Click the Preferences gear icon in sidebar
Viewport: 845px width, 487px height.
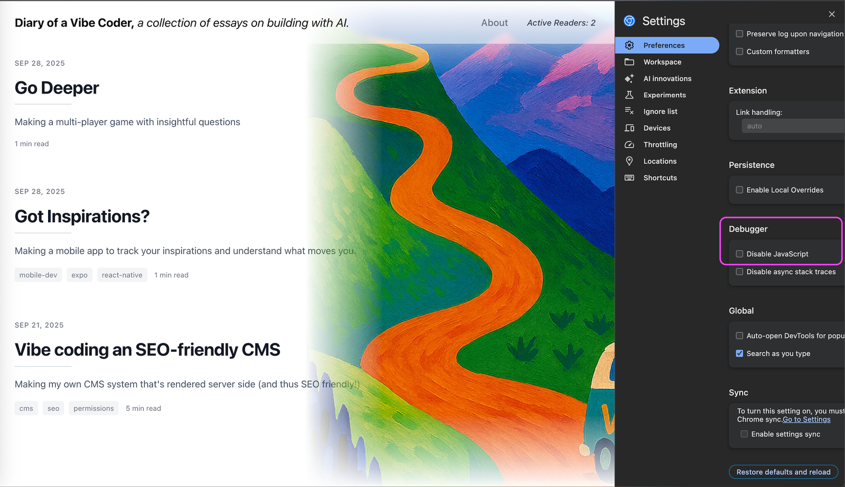click(629, 45)
